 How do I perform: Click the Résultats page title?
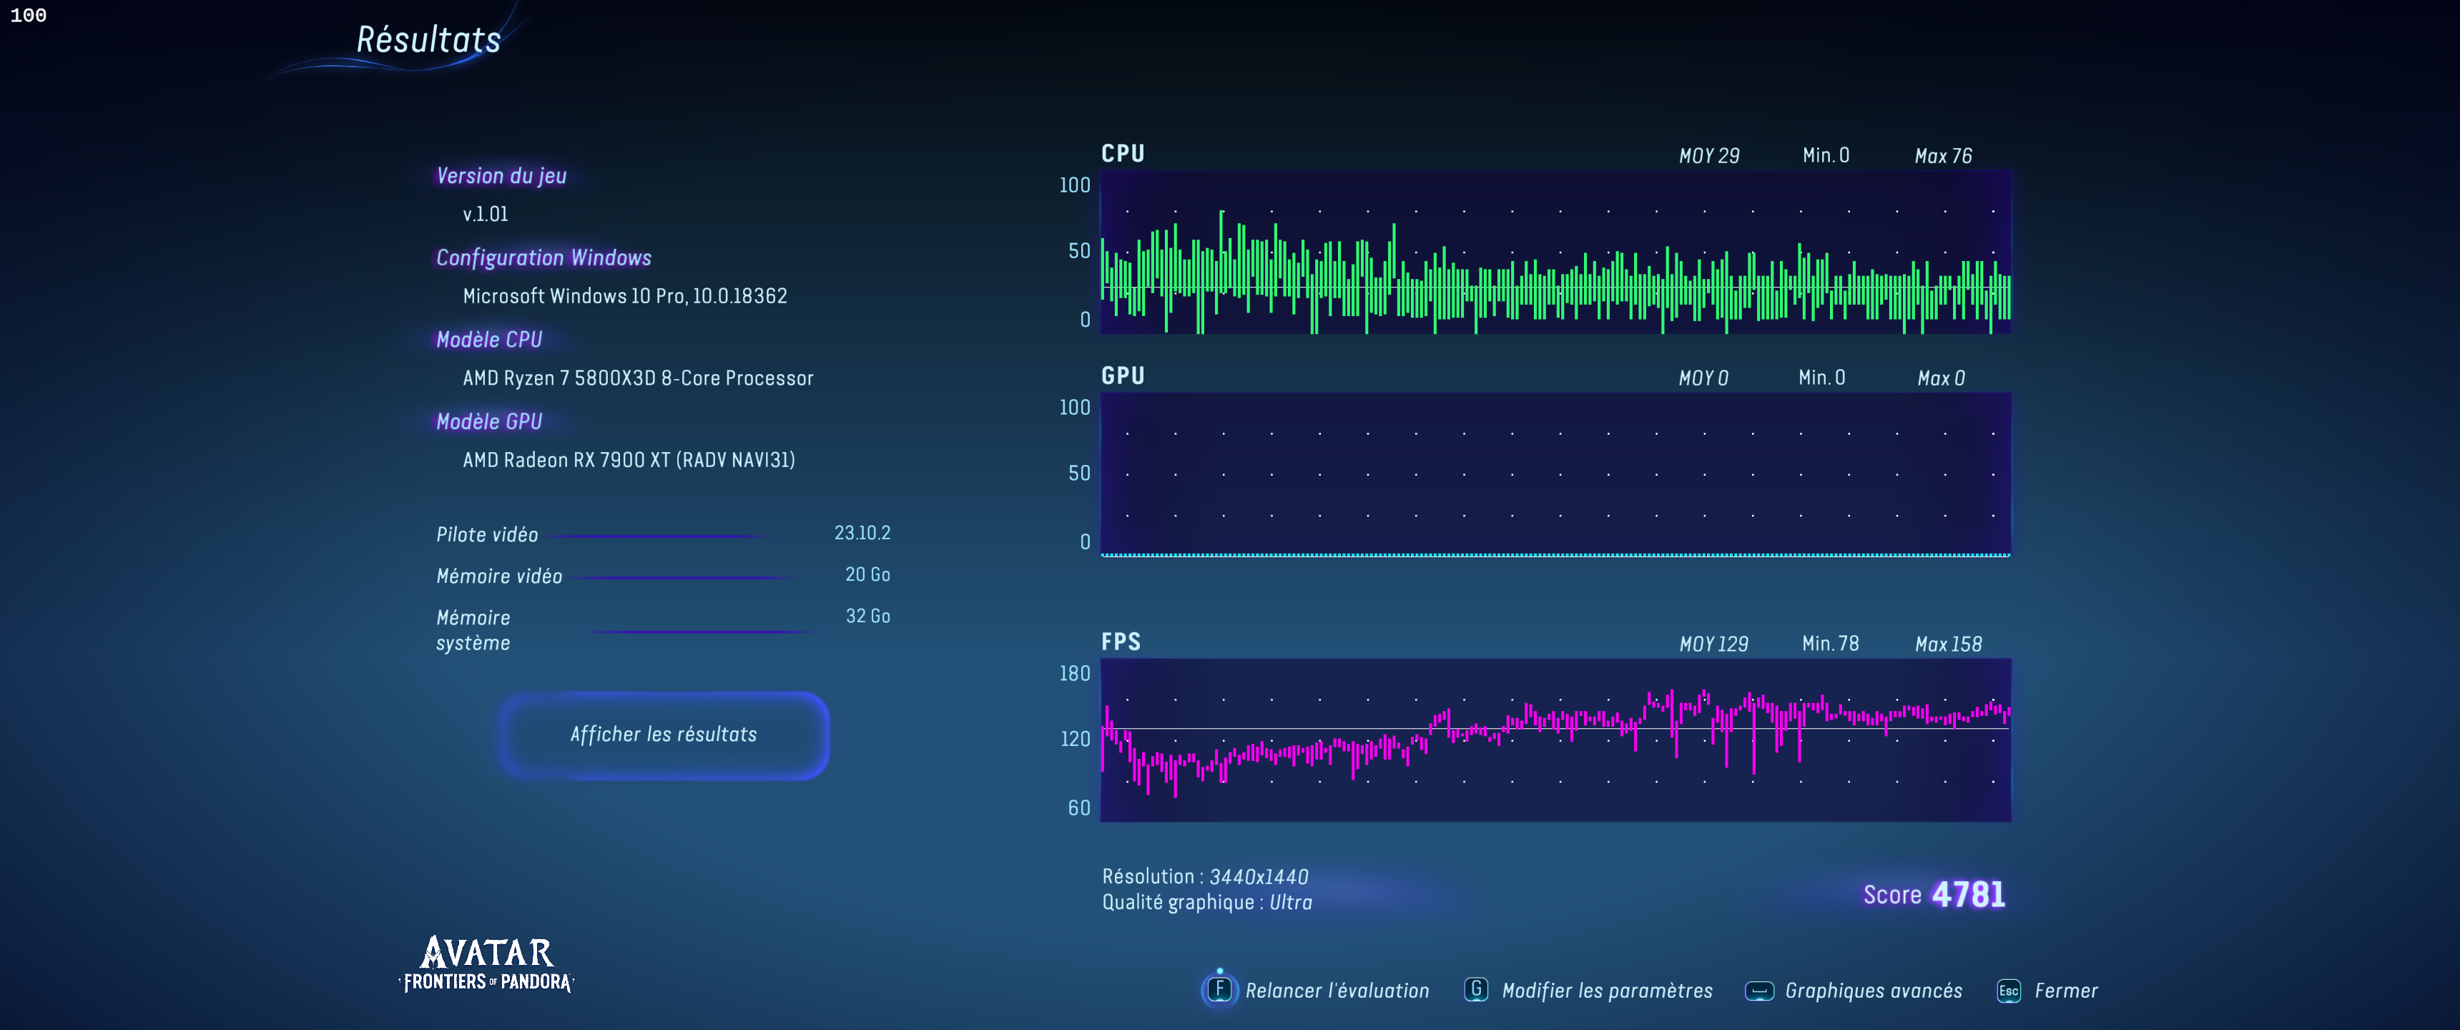tap(428, 40)
